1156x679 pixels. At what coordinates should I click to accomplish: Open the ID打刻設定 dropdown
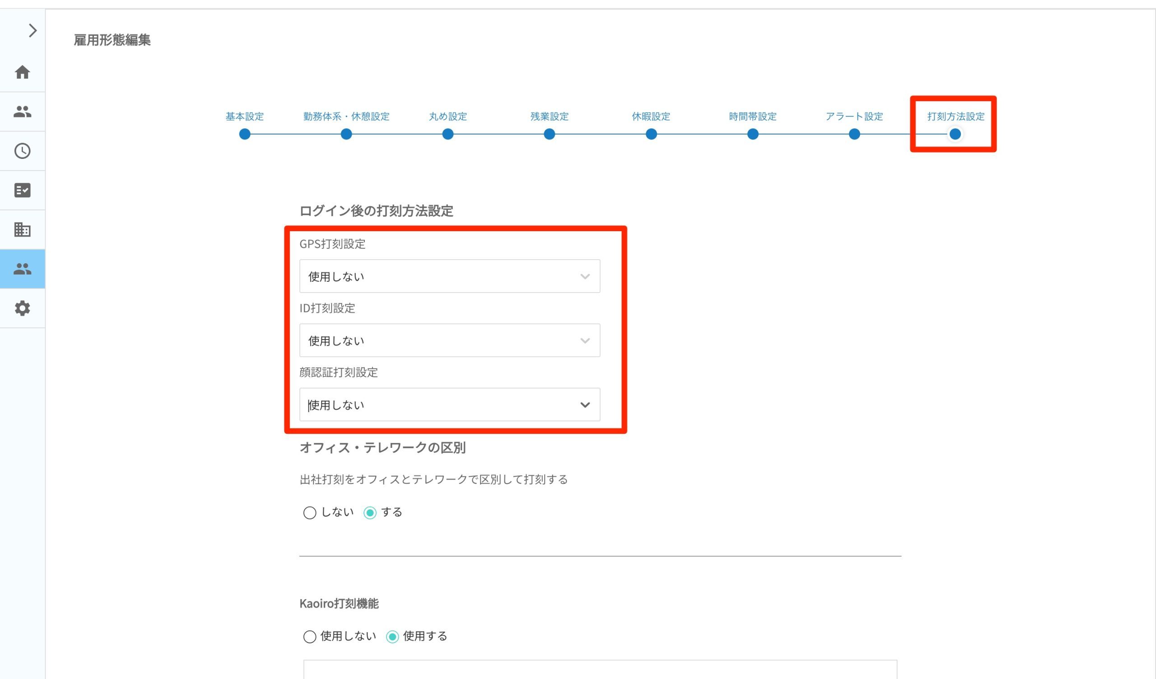tap(450, 340)
